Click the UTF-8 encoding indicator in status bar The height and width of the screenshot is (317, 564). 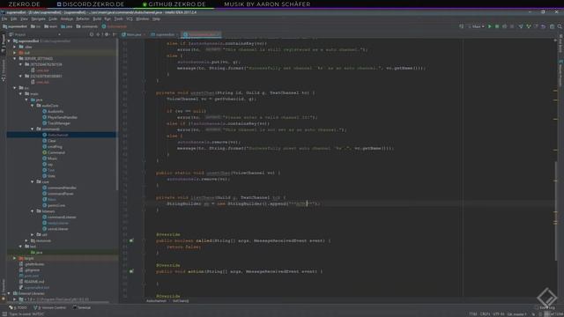[x=499, y=314]
